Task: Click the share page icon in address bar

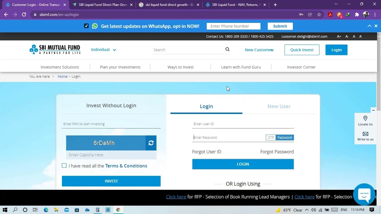Action: [310, 14]
